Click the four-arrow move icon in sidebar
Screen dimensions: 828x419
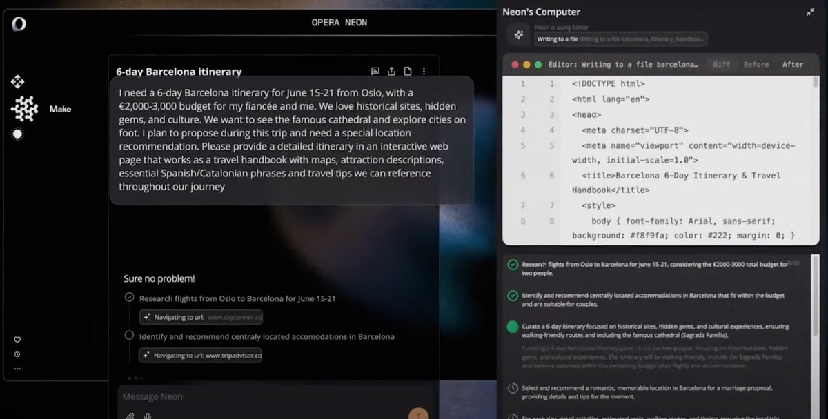pos(17,82)
